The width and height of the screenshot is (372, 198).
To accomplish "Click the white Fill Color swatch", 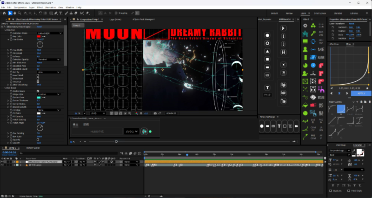I will point(39,113).
